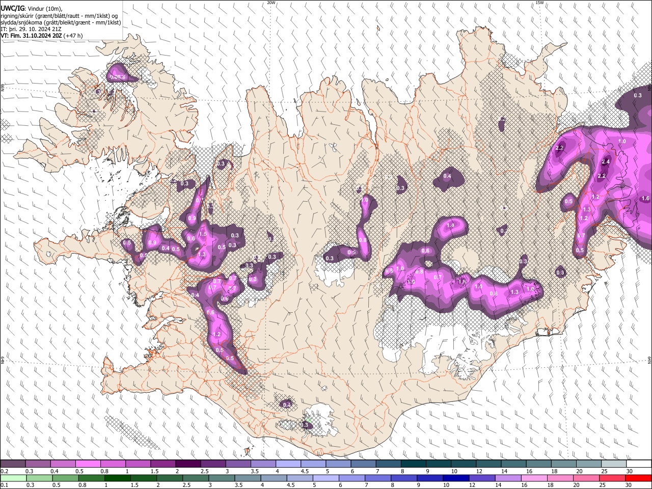
Task: Click the 20W longitude label
Action: pyautogui.click(x=271, y=3)
